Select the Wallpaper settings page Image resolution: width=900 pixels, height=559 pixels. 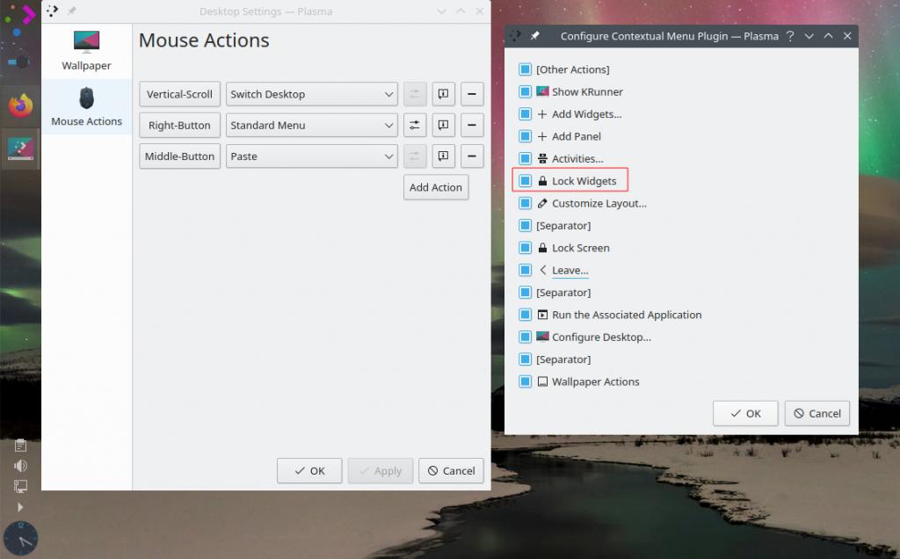click(86, 51)
